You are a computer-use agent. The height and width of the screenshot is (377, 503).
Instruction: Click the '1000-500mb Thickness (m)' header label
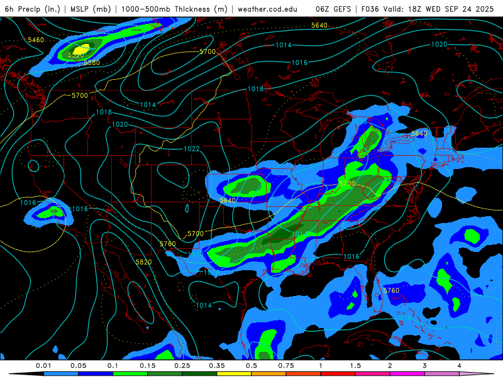pyautogui.click(x=174, y=9)
